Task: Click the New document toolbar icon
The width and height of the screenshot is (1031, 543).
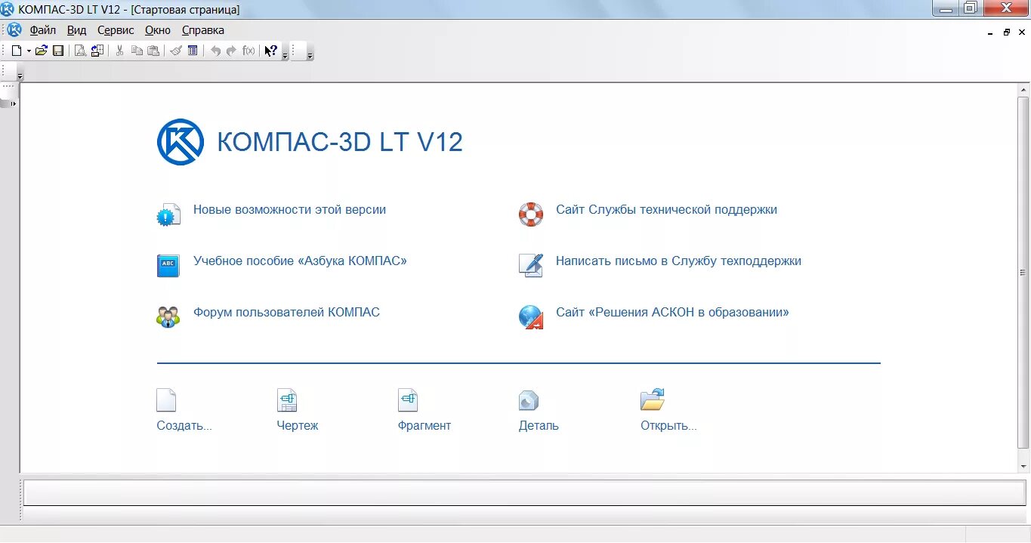Action: coord(17,51)
